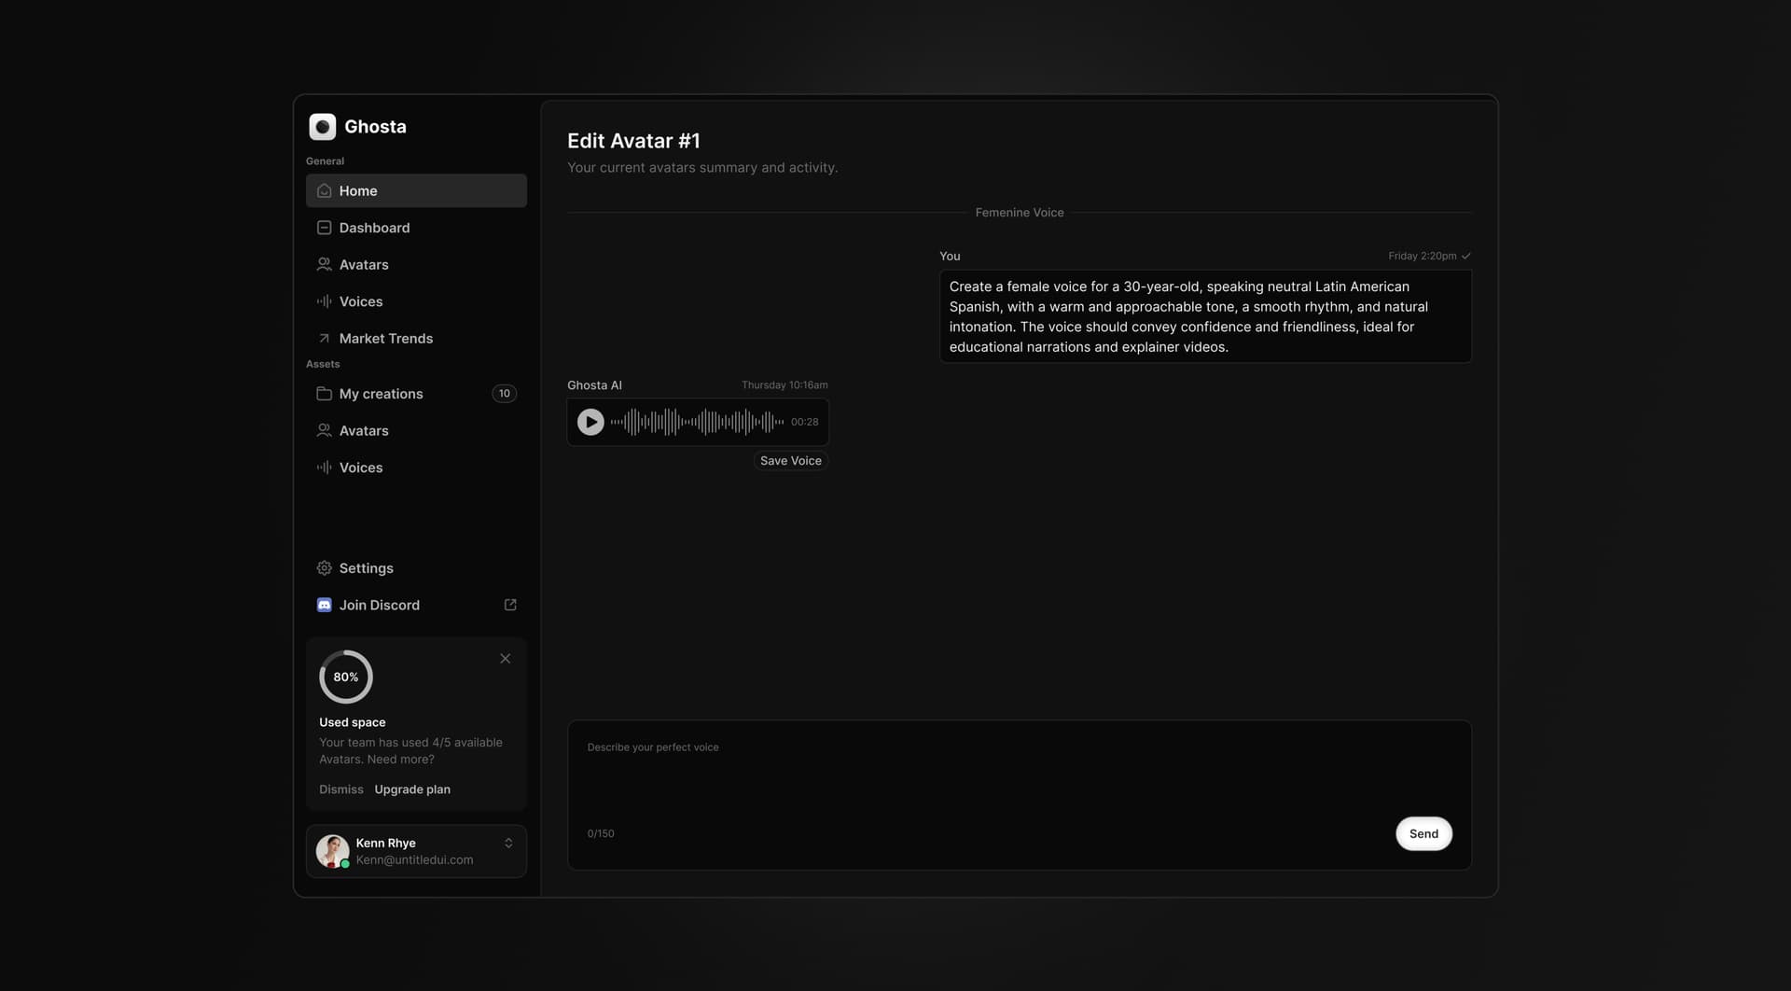Dismiss the used space notice
The image size is (1791, 991).
[340, 789]
